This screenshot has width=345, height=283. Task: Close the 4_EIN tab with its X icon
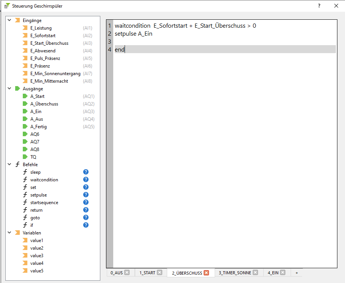[283, 273]
